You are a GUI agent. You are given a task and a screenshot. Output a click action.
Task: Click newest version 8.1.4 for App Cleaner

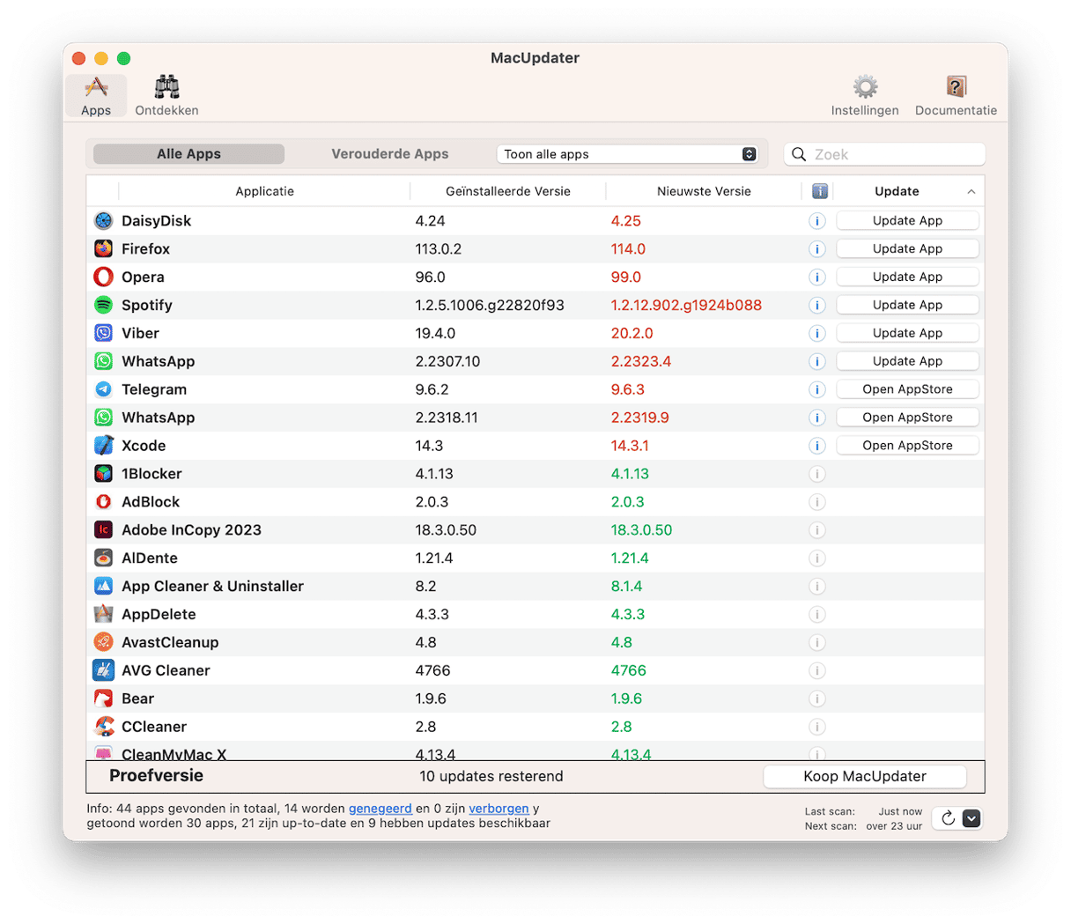point(626,587)
